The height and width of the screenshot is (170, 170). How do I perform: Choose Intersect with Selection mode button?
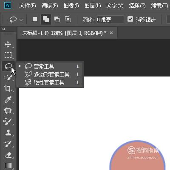[68, 19]
